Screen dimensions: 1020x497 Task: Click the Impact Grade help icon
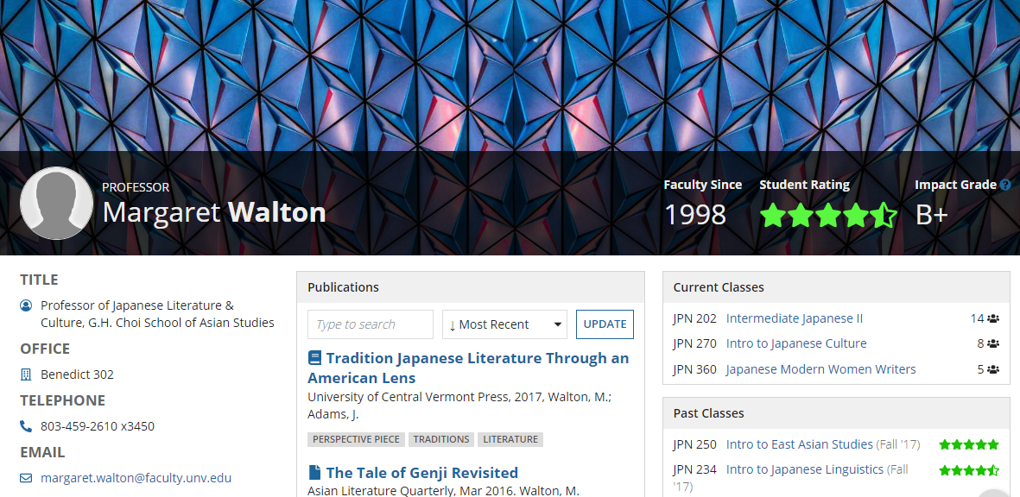coord(1005,185)
